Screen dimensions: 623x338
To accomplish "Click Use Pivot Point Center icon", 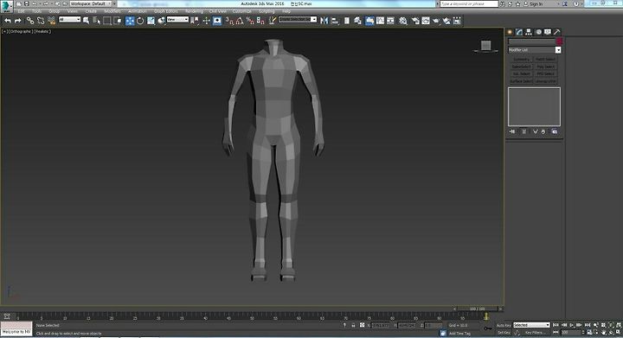I will [195, 21].
